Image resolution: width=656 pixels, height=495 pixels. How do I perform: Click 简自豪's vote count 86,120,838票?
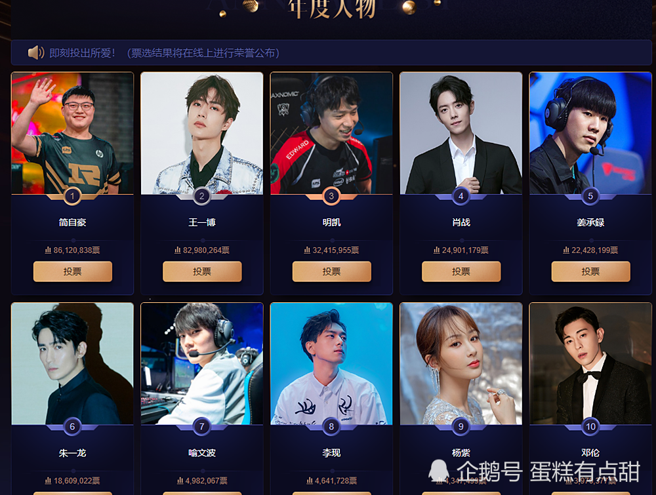[72, 250]
